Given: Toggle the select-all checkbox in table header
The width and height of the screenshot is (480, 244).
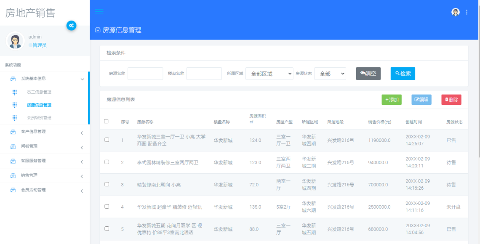Looking at the screenshot, I should (106, 121).
